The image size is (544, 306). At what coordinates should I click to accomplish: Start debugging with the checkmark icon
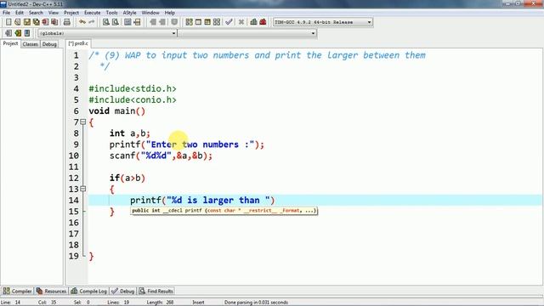229,22
